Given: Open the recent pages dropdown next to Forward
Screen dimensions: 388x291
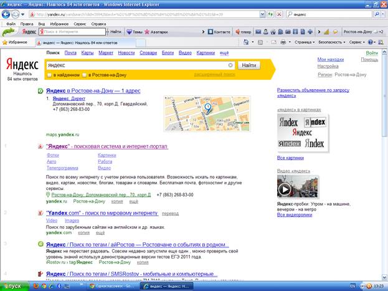Looking at the screenshot, I should (23, 14).
